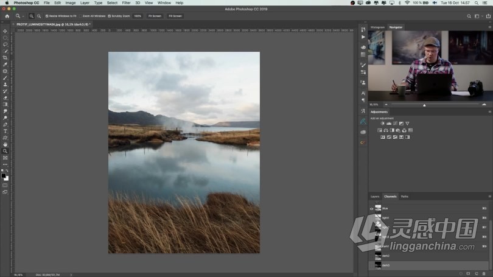Select the Hand tool

coord(5,144)
